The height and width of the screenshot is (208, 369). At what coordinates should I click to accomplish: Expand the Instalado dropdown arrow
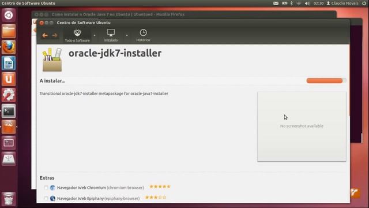127,35
